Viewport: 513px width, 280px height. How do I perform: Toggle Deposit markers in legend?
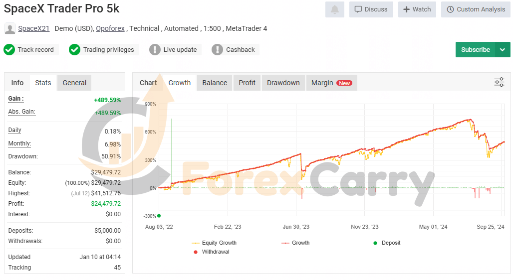(387, 243)
